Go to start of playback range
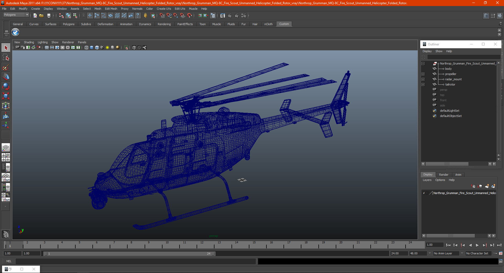The image size is (504, 273). (x=448, y=245)
